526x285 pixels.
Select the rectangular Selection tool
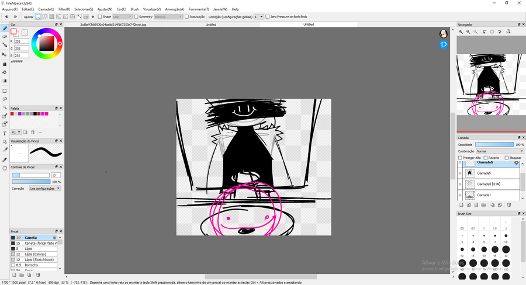point(5,91)
